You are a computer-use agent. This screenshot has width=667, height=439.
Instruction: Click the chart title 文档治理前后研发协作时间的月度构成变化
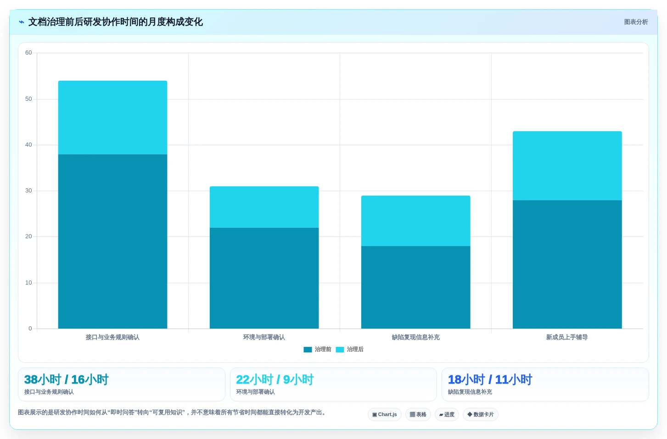click(x=115, y=22)
